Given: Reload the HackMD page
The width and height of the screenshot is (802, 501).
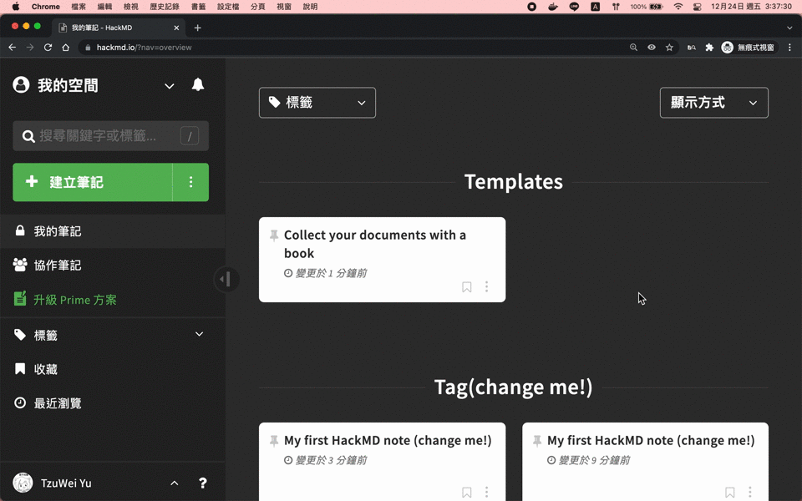Looking at the screenshot, I should (48, 47).
